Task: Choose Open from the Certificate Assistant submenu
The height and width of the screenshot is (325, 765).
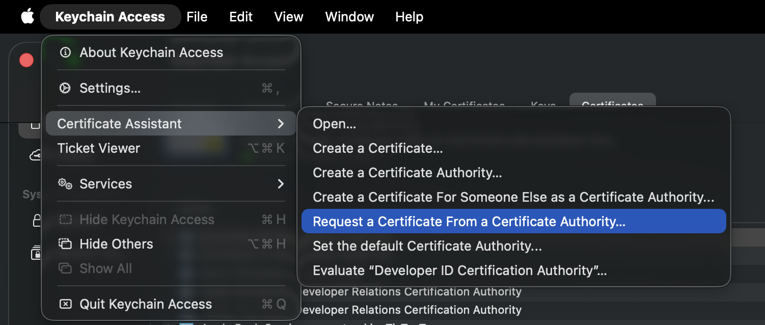Action: 335,123
